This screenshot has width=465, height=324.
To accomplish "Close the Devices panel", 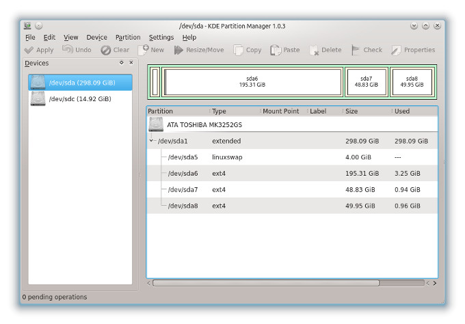I will (131, 63).
